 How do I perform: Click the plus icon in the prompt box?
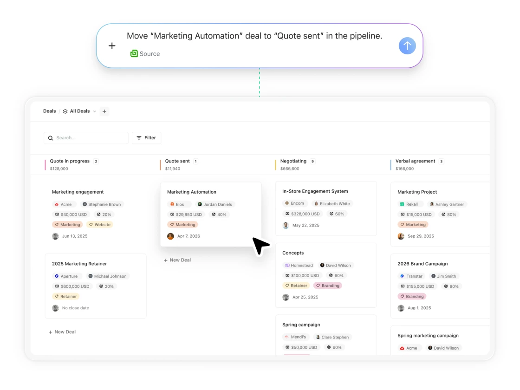112,46
